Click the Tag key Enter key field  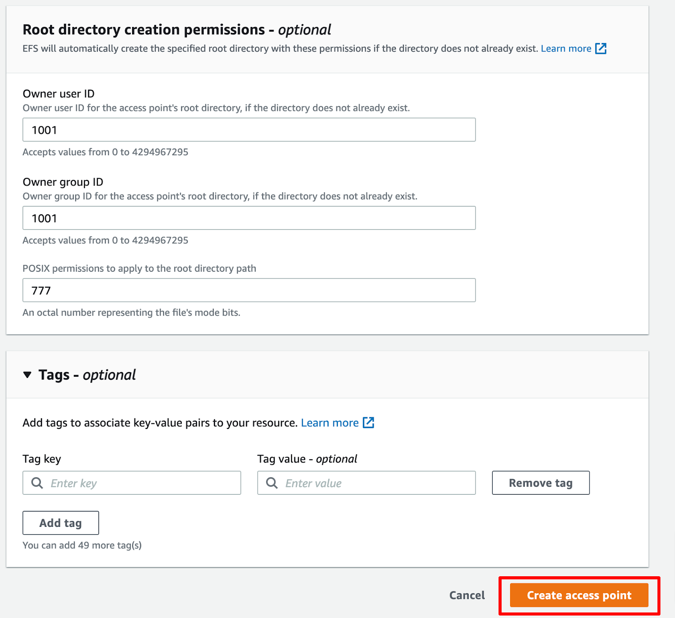point(132,483)
